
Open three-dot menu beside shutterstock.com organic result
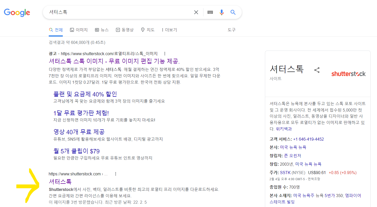coord(116,174)
